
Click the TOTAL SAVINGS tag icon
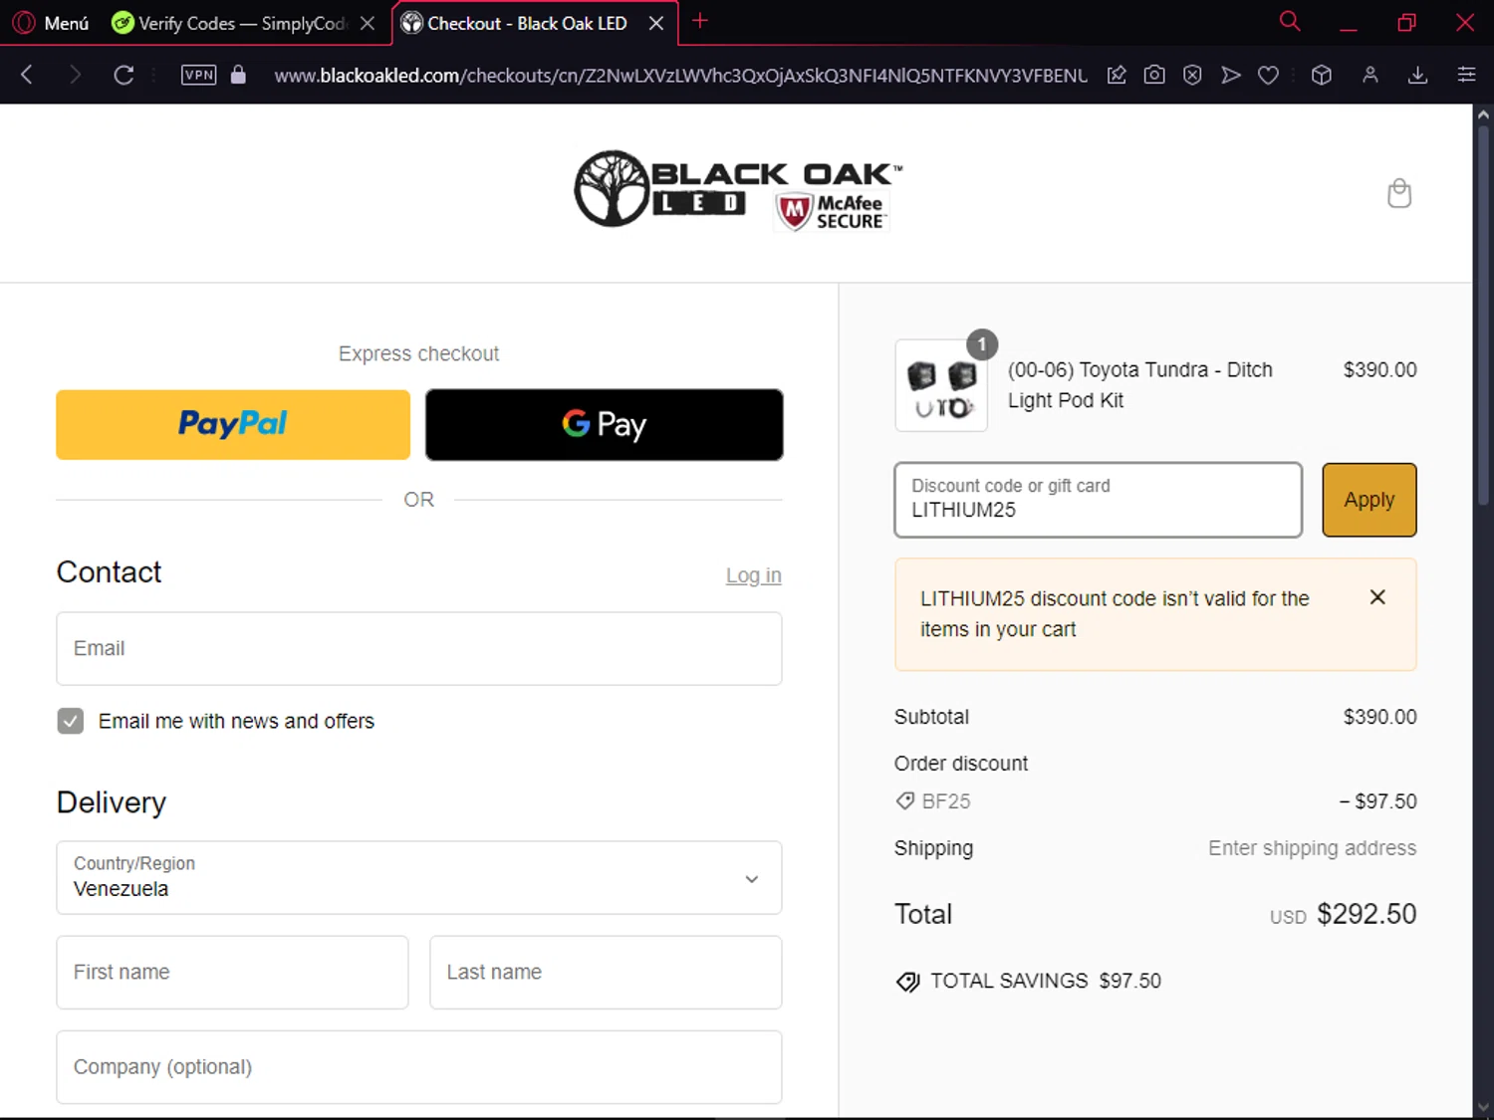(907, 982)
